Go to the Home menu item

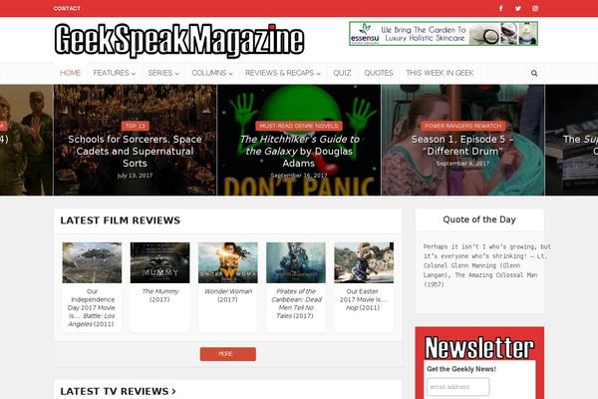click(x=70, y=73)
